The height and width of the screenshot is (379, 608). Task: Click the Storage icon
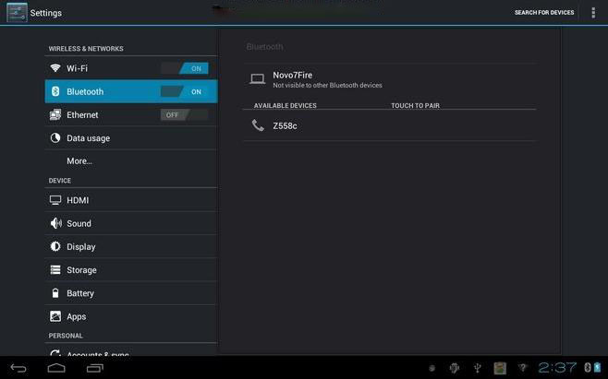55,270
